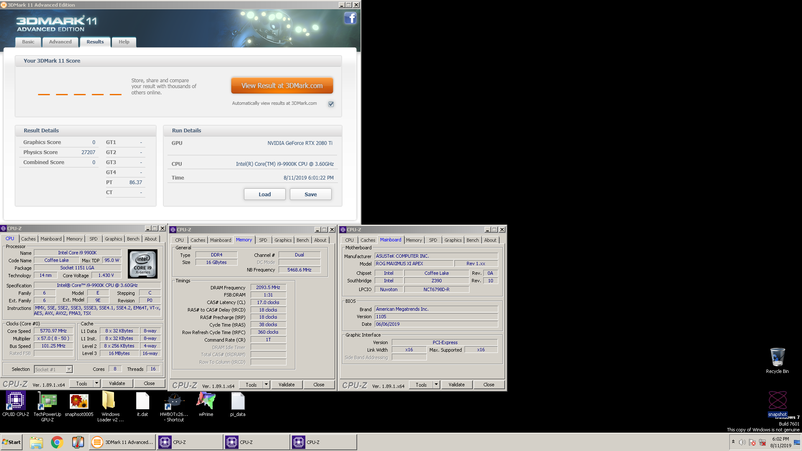This screenshot has width=802, height=451.
Task: Open the Facebook icon in 3DMark header
Action: pos(350,18)
